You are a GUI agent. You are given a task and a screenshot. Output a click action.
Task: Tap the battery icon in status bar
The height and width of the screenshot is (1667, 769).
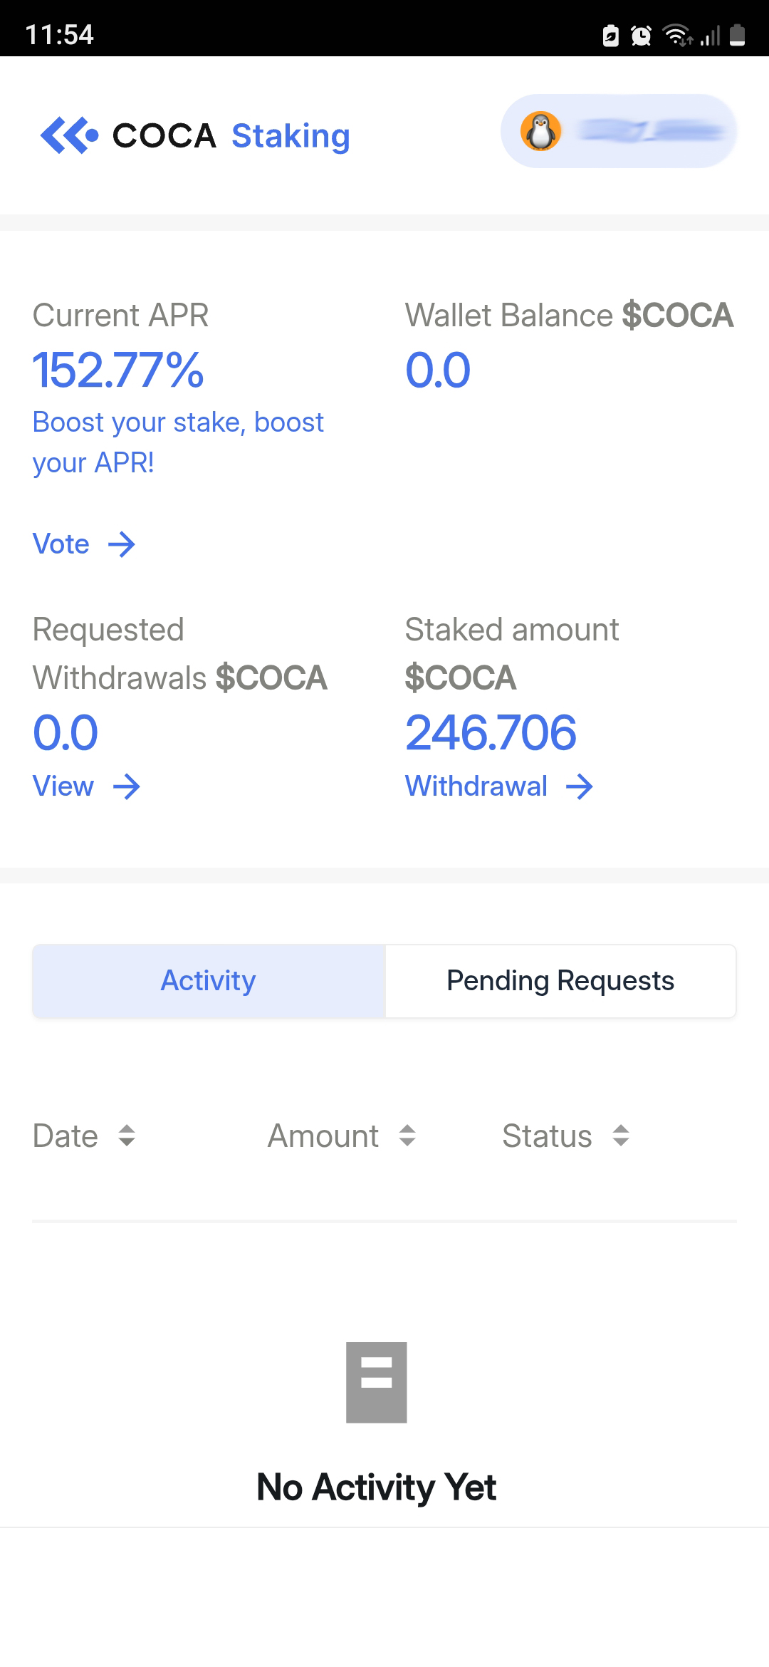pyautogui.click(x=738, y=34)
